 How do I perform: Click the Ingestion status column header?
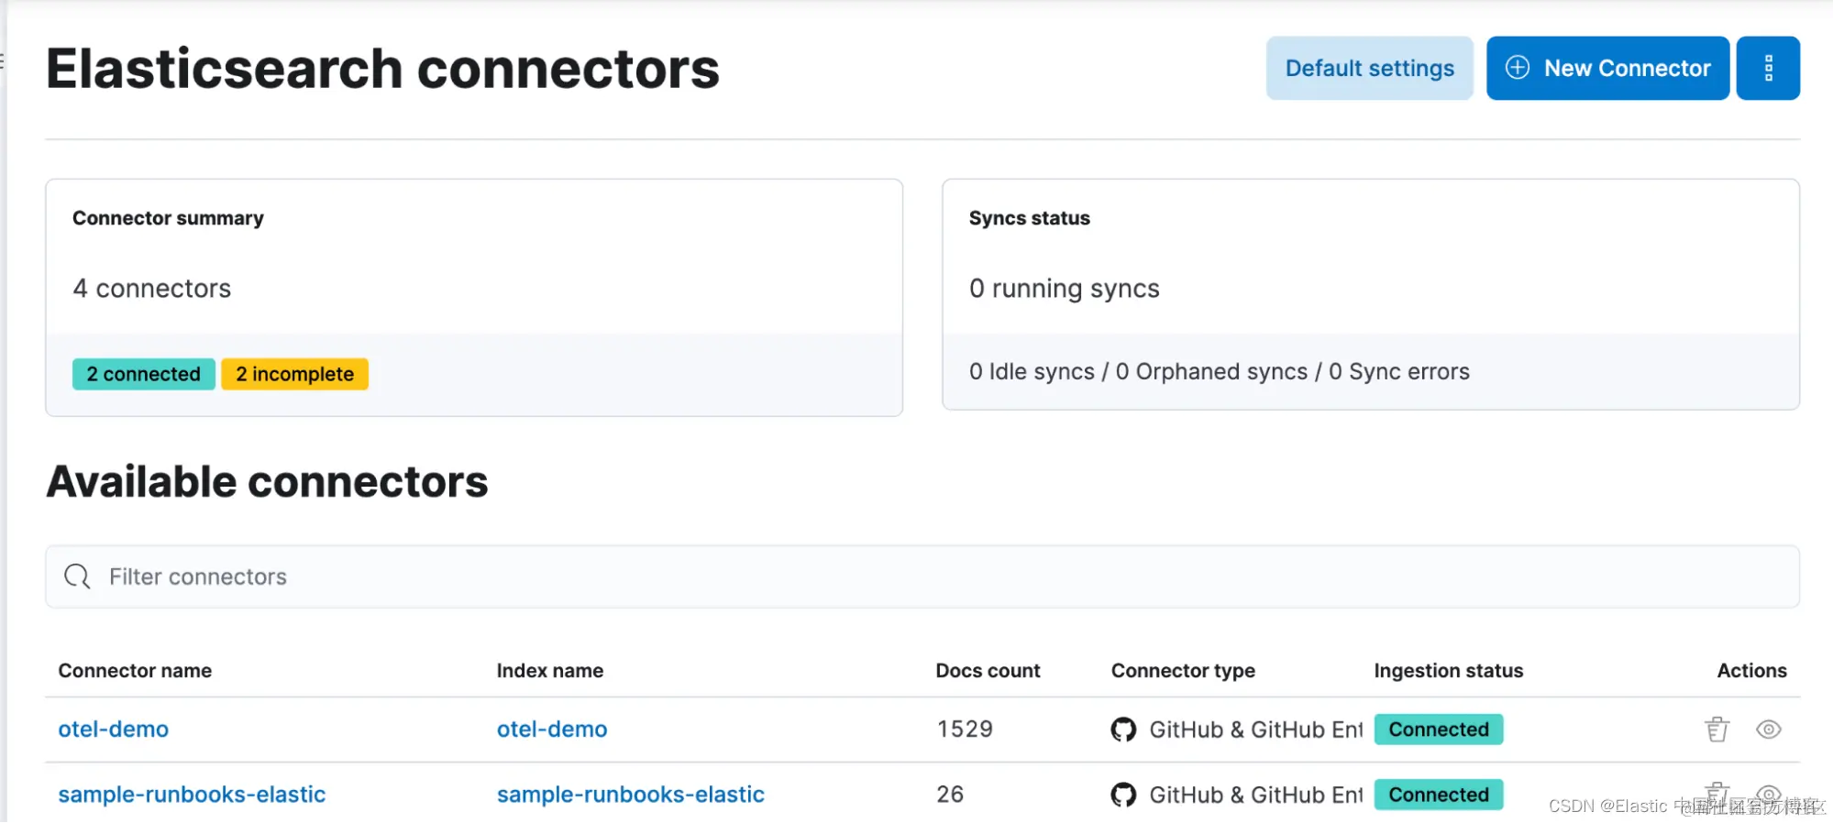coord(1448,671)
